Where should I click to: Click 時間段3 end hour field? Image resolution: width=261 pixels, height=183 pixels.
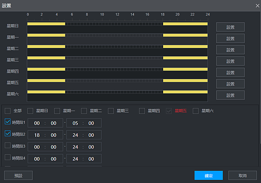pyautogui.click(x=75, y=147)
